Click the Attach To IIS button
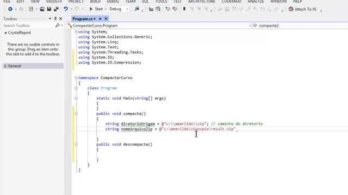 [302, 9]
